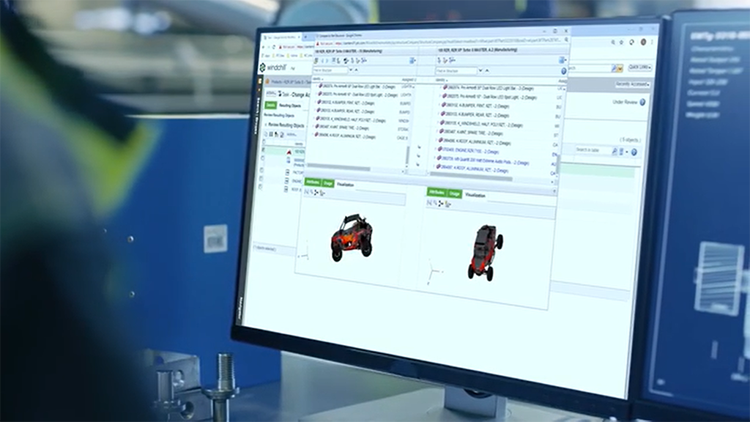Viewport: 750px width, 422px height.
Task: Click the Search in table field
Action: 592,150
